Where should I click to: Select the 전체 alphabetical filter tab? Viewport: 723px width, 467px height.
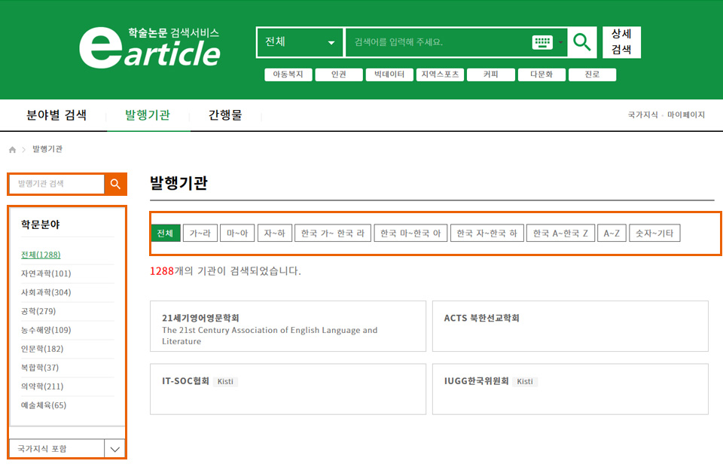166,233
